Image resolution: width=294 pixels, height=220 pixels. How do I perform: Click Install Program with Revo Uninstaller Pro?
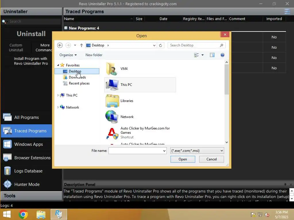(31, 61)
